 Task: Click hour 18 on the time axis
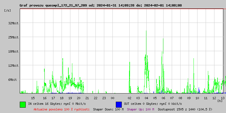62,98
